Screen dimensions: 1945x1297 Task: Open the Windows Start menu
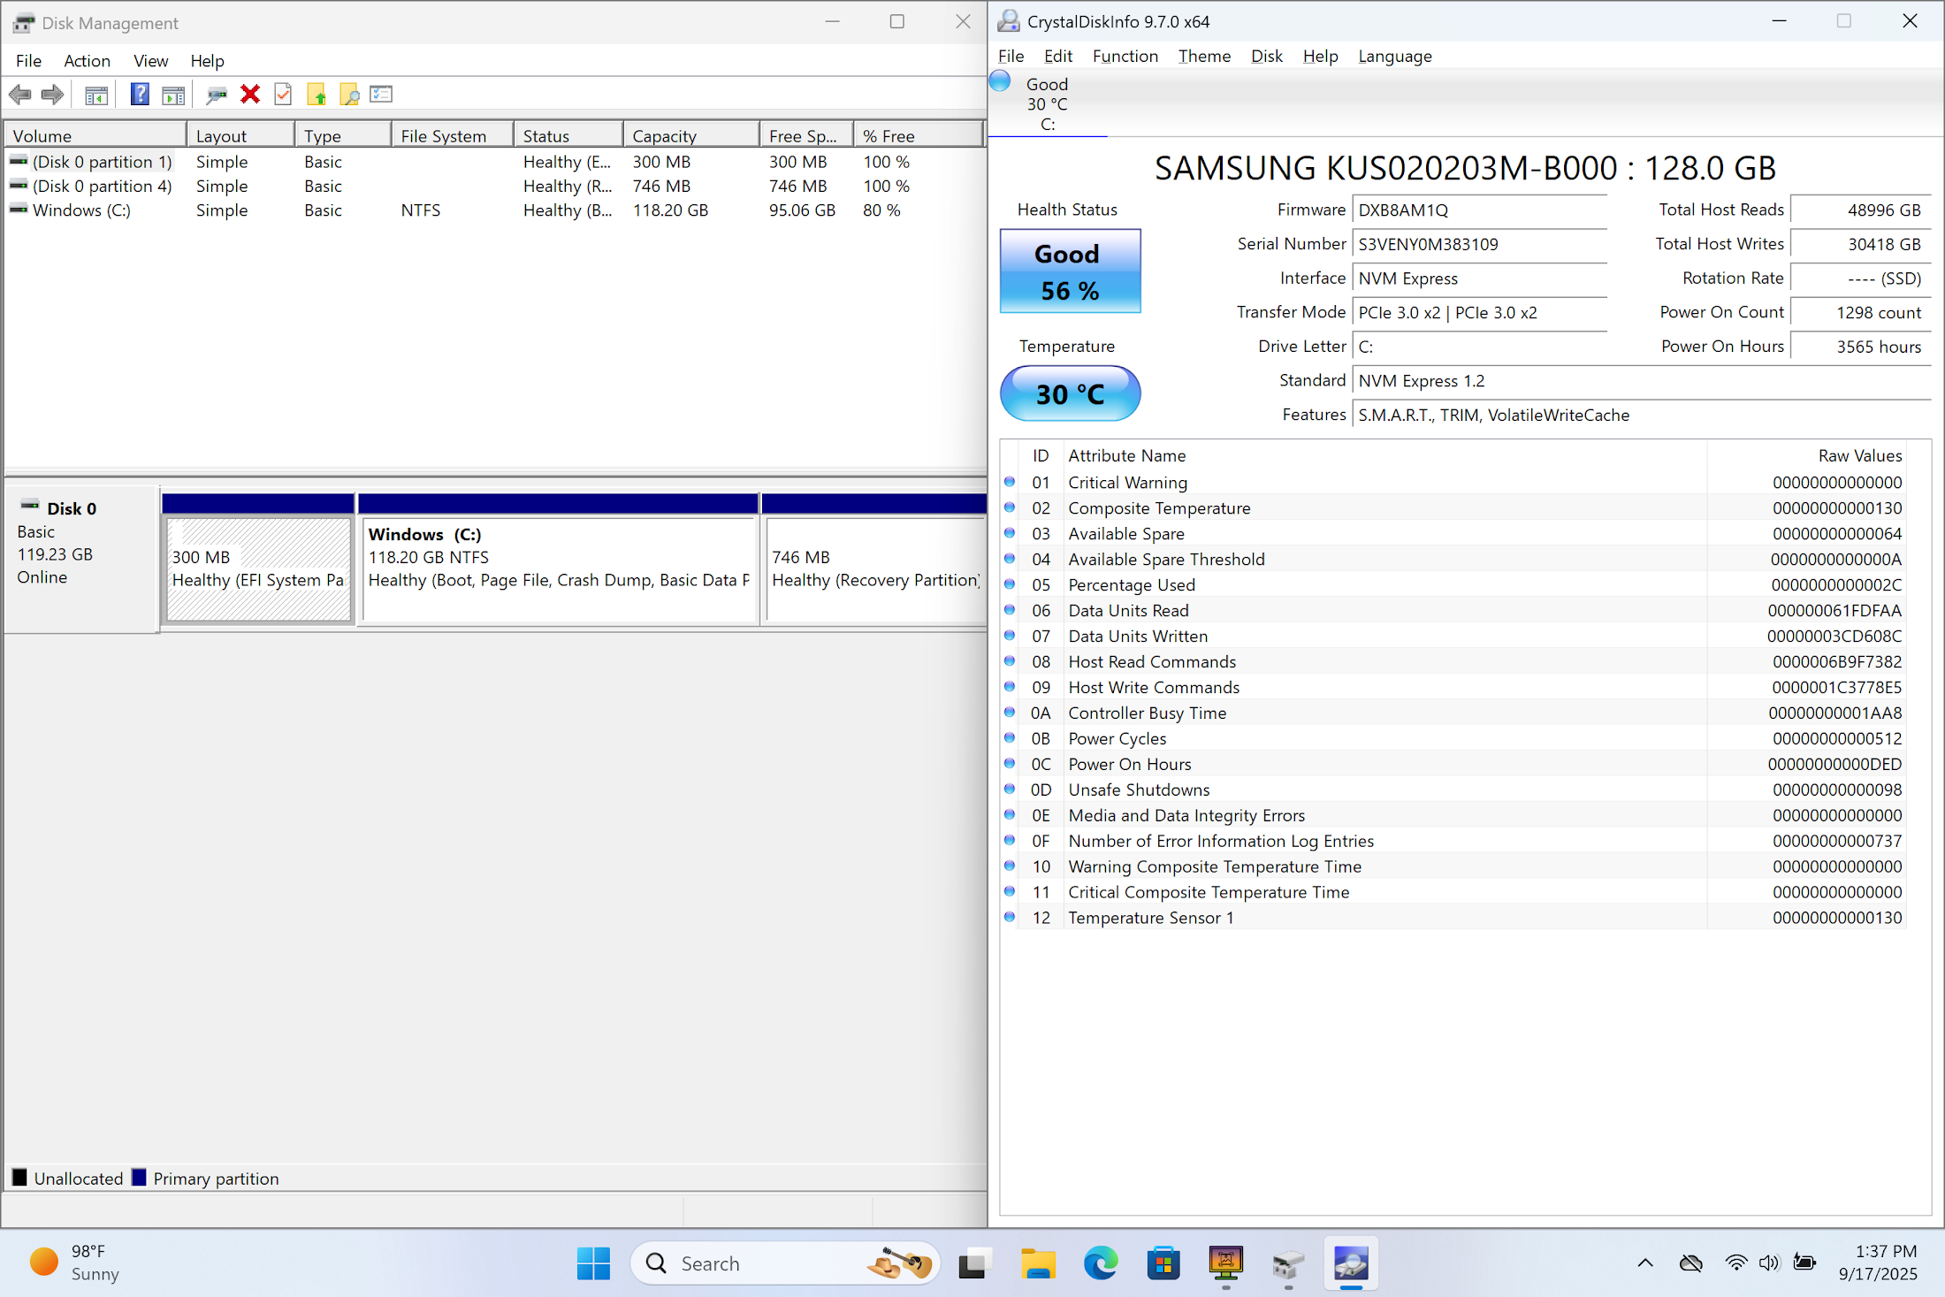coord(593,1263)
